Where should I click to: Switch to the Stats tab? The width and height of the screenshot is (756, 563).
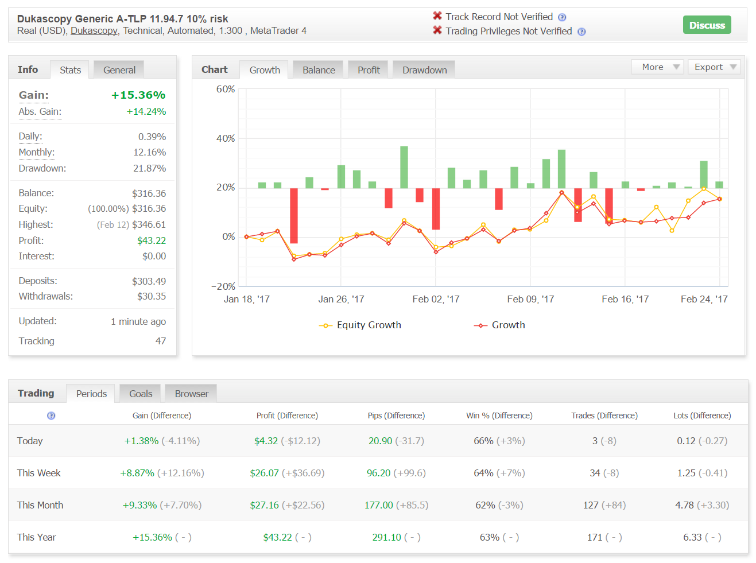[x=71, y=70]
